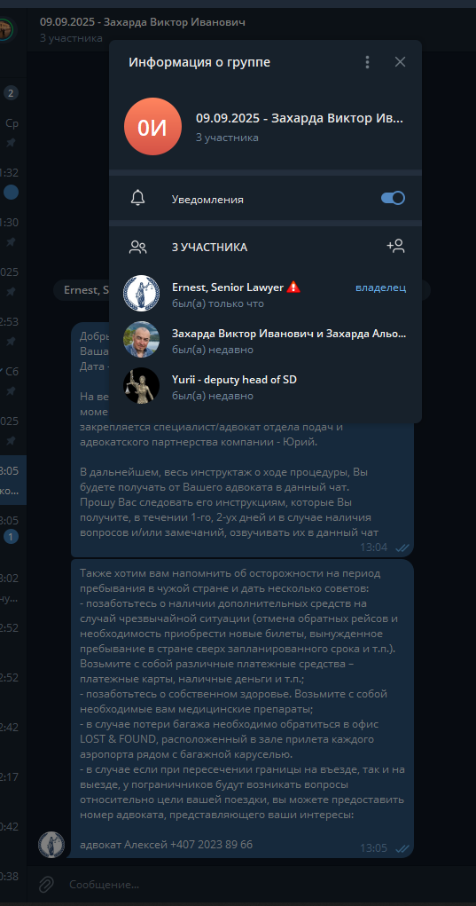Image resolution: width=476 pixels, height=906 pixels.
Task: Click the attach paperclip icon
Action: 46,884
